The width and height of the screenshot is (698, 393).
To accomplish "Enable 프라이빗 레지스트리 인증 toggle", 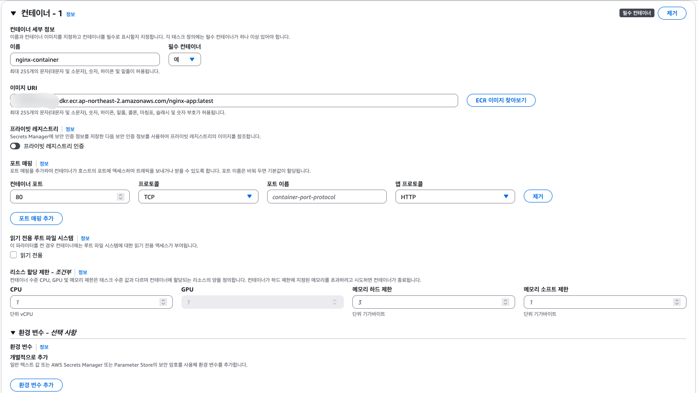I will (x=15, y=146).
